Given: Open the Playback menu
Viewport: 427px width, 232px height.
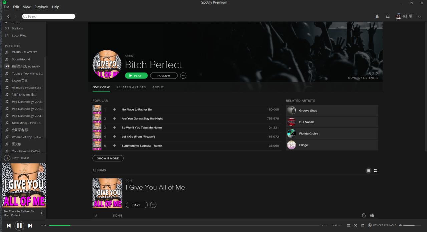Looking at the screenshot, I should click(41, 7).
